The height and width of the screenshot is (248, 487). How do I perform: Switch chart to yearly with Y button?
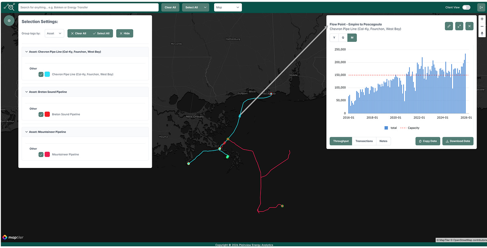click(x=334, y=38)
